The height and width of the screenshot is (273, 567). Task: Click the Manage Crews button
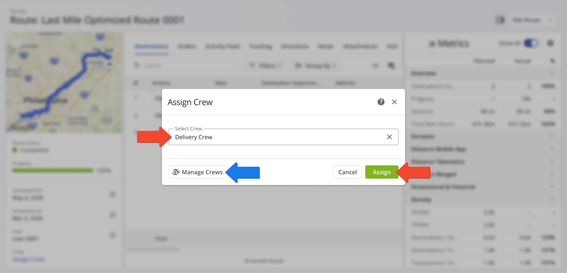tap(198, 172)
